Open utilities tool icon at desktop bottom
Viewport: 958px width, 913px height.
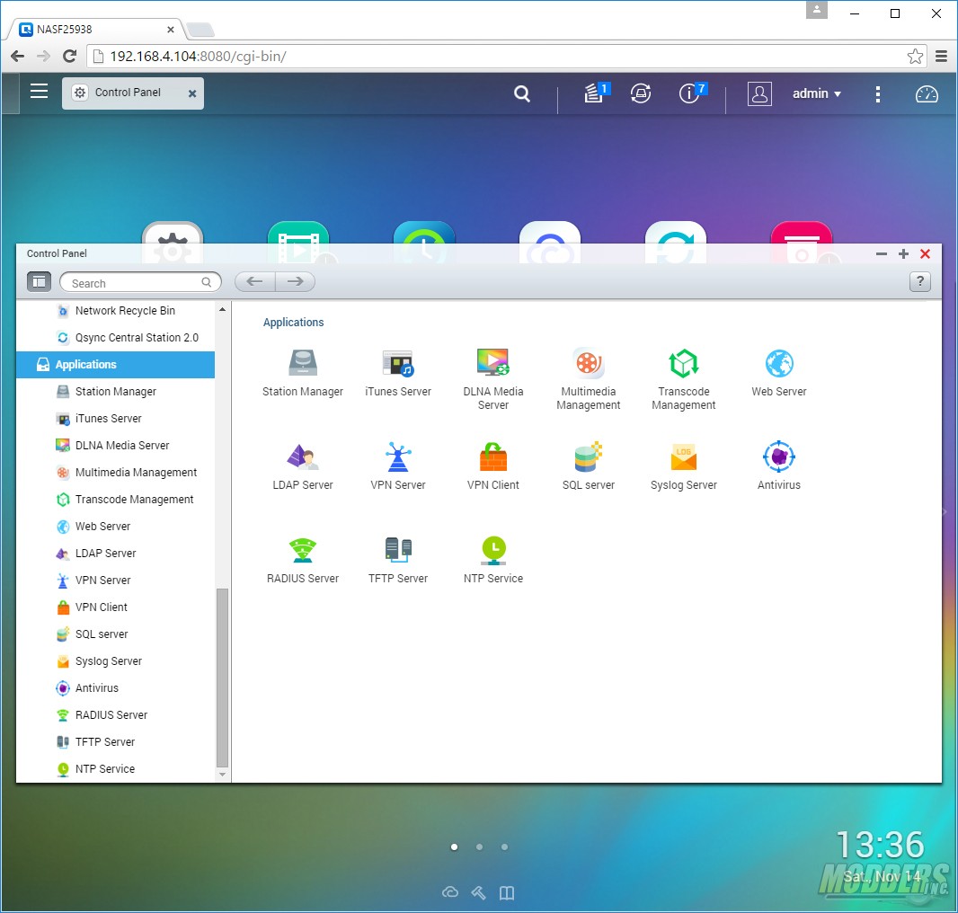(478, 893)
